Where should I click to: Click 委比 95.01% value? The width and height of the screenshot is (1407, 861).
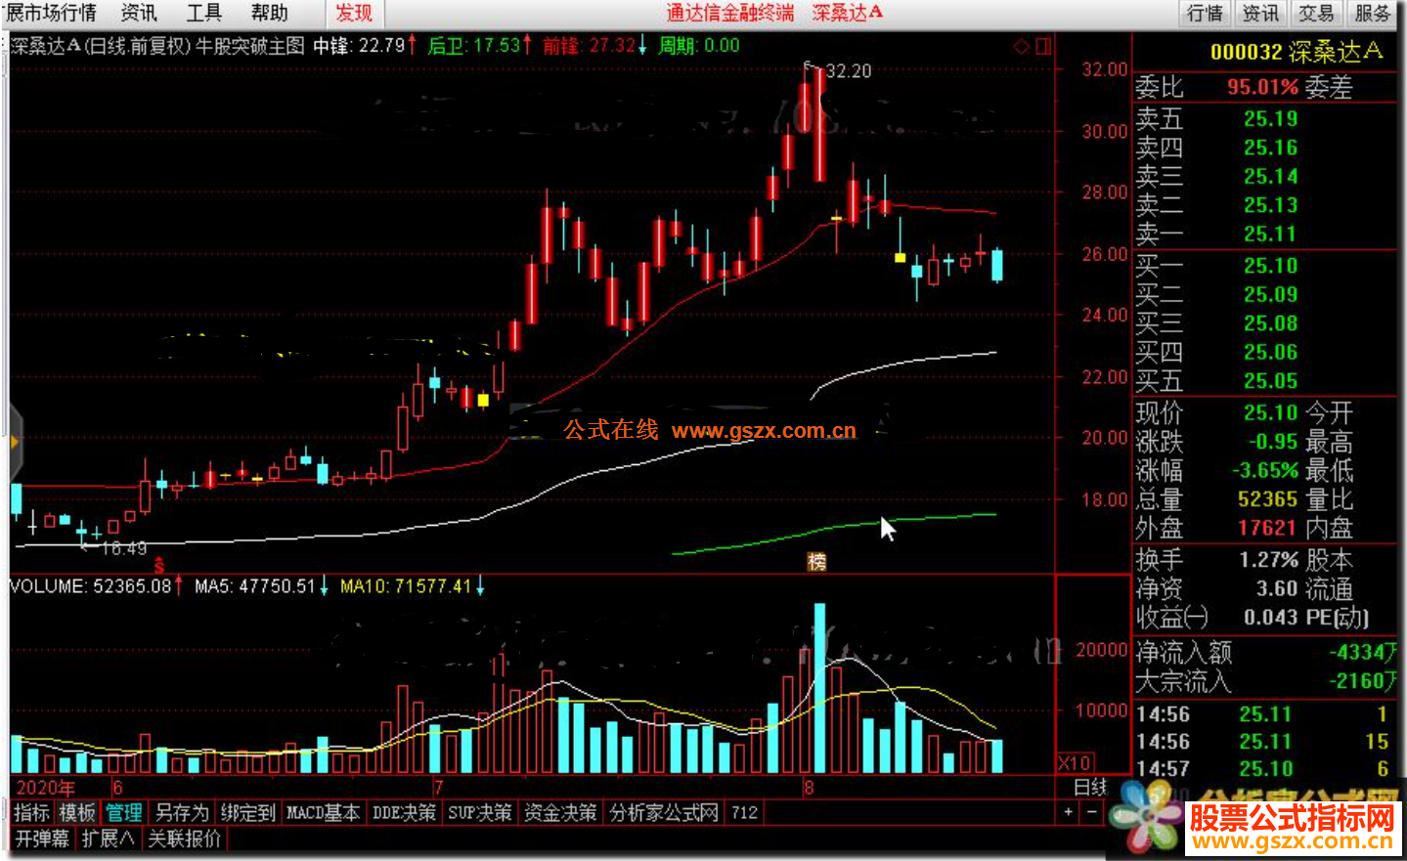pos(1262,87)
